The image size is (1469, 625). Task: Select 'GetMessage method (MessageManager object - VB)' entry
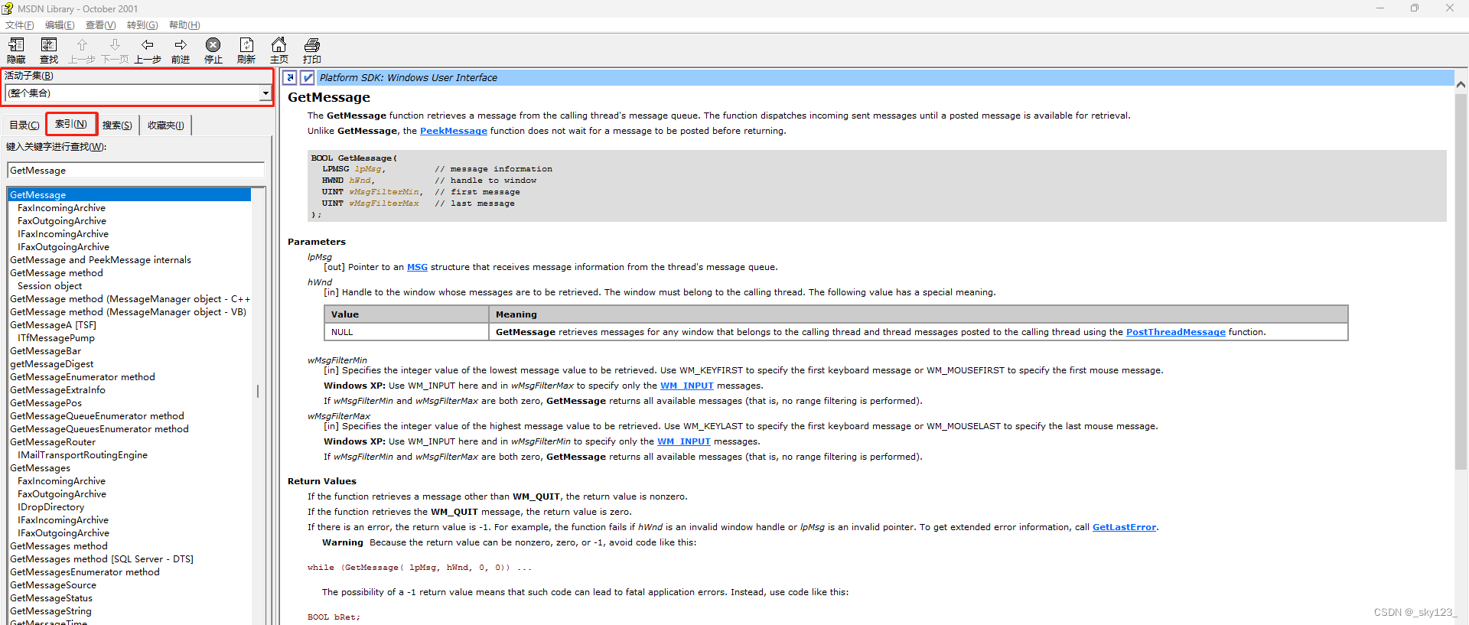tap(128, 312)
